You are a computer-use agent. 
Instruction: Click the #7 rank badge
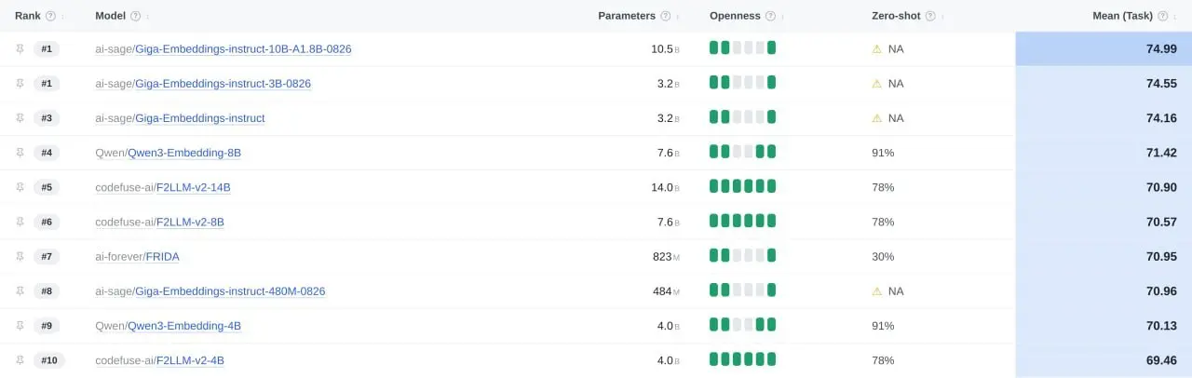tap(47, 256)
